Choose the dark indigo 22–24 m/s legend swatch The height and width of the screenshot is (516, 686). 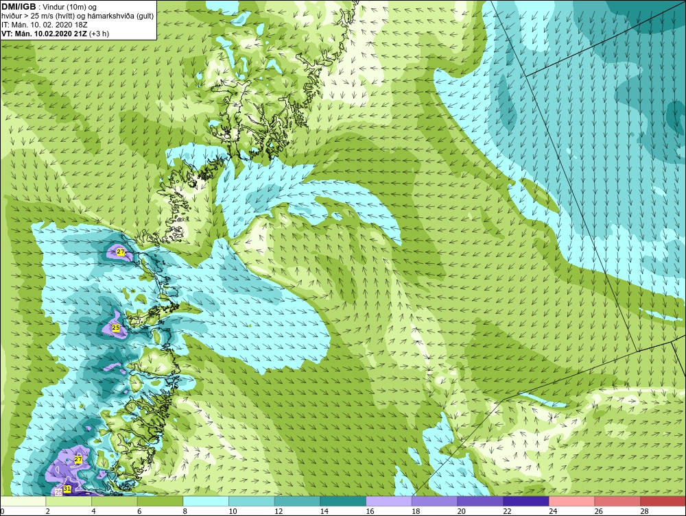pyautogui.click(x=526, y=501)
